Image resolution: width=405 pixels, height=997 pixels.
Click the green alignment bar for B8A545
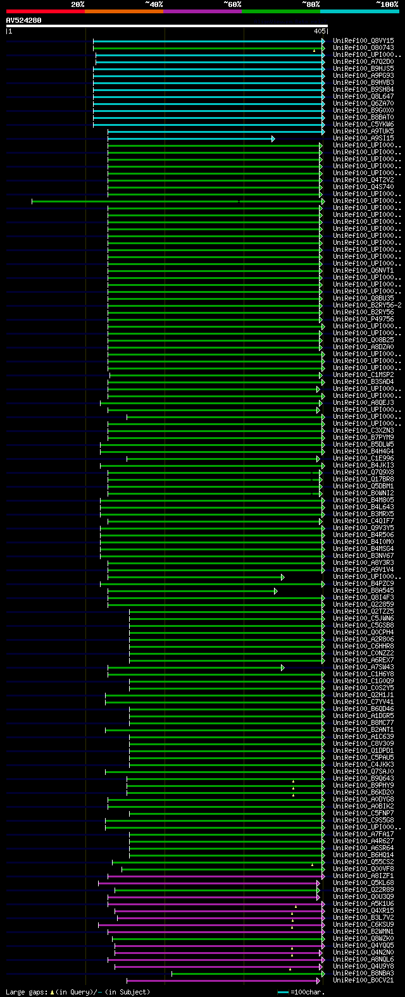[x=192, y=591]
